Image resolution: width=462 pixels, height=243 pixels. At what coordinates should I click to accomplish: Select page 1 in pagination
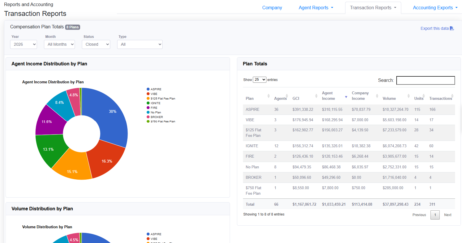point(435,215)
